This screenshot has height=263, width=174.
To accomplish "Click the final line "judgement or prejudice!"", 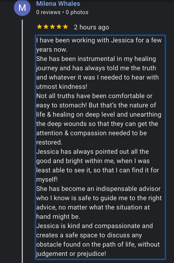I will click(x=71, y=253).
